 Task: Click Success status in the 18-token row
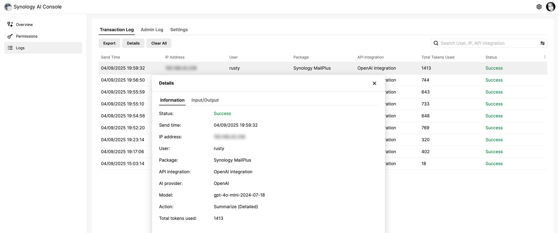[494, 164]
